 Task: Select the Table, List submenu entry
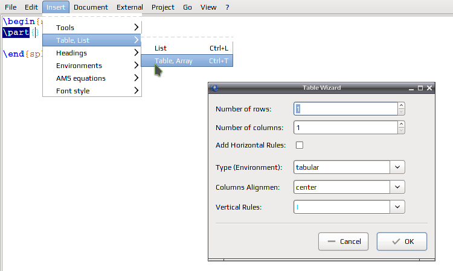[92, 40]
